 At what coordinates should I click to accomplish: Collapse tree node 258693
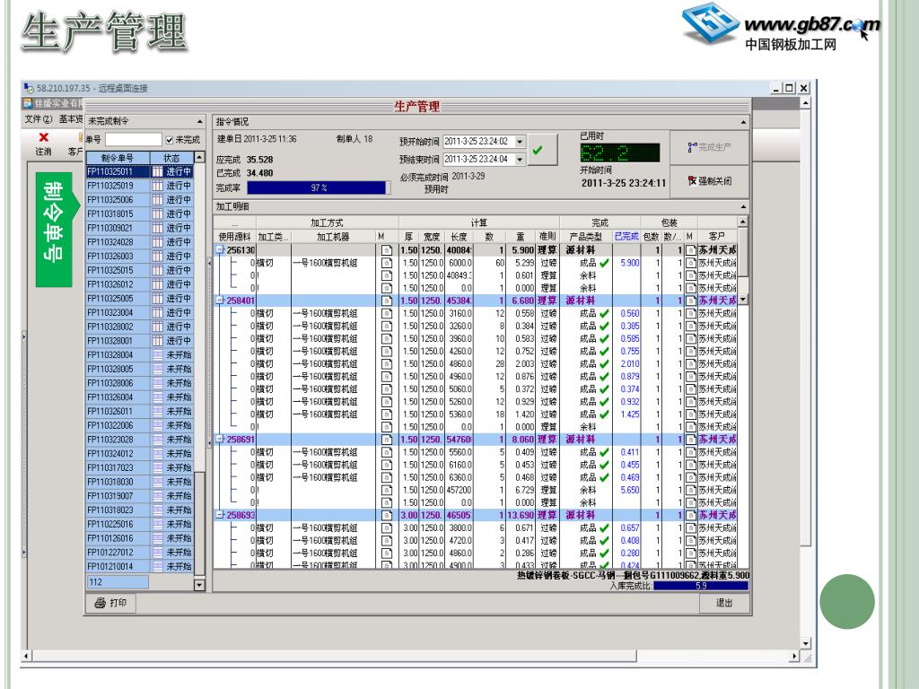221,514
